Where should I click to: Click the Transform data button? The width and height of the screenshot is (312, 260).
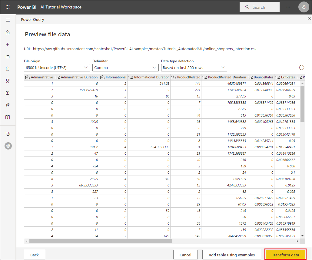(x=285, y=255)
